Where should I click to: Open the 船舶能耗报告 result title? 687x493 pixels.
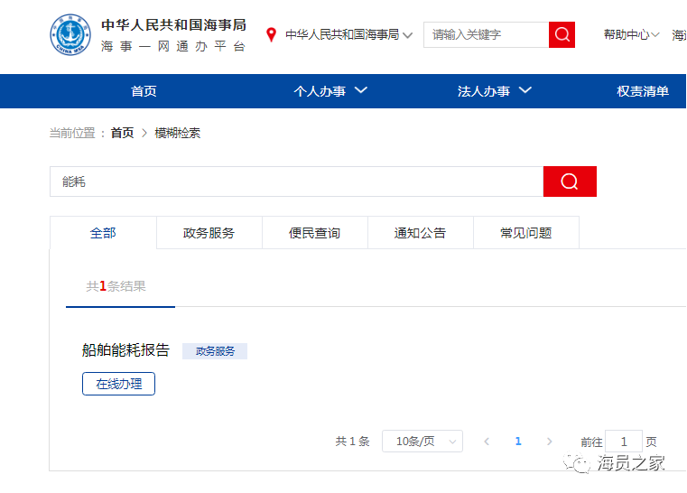[125, 350]
